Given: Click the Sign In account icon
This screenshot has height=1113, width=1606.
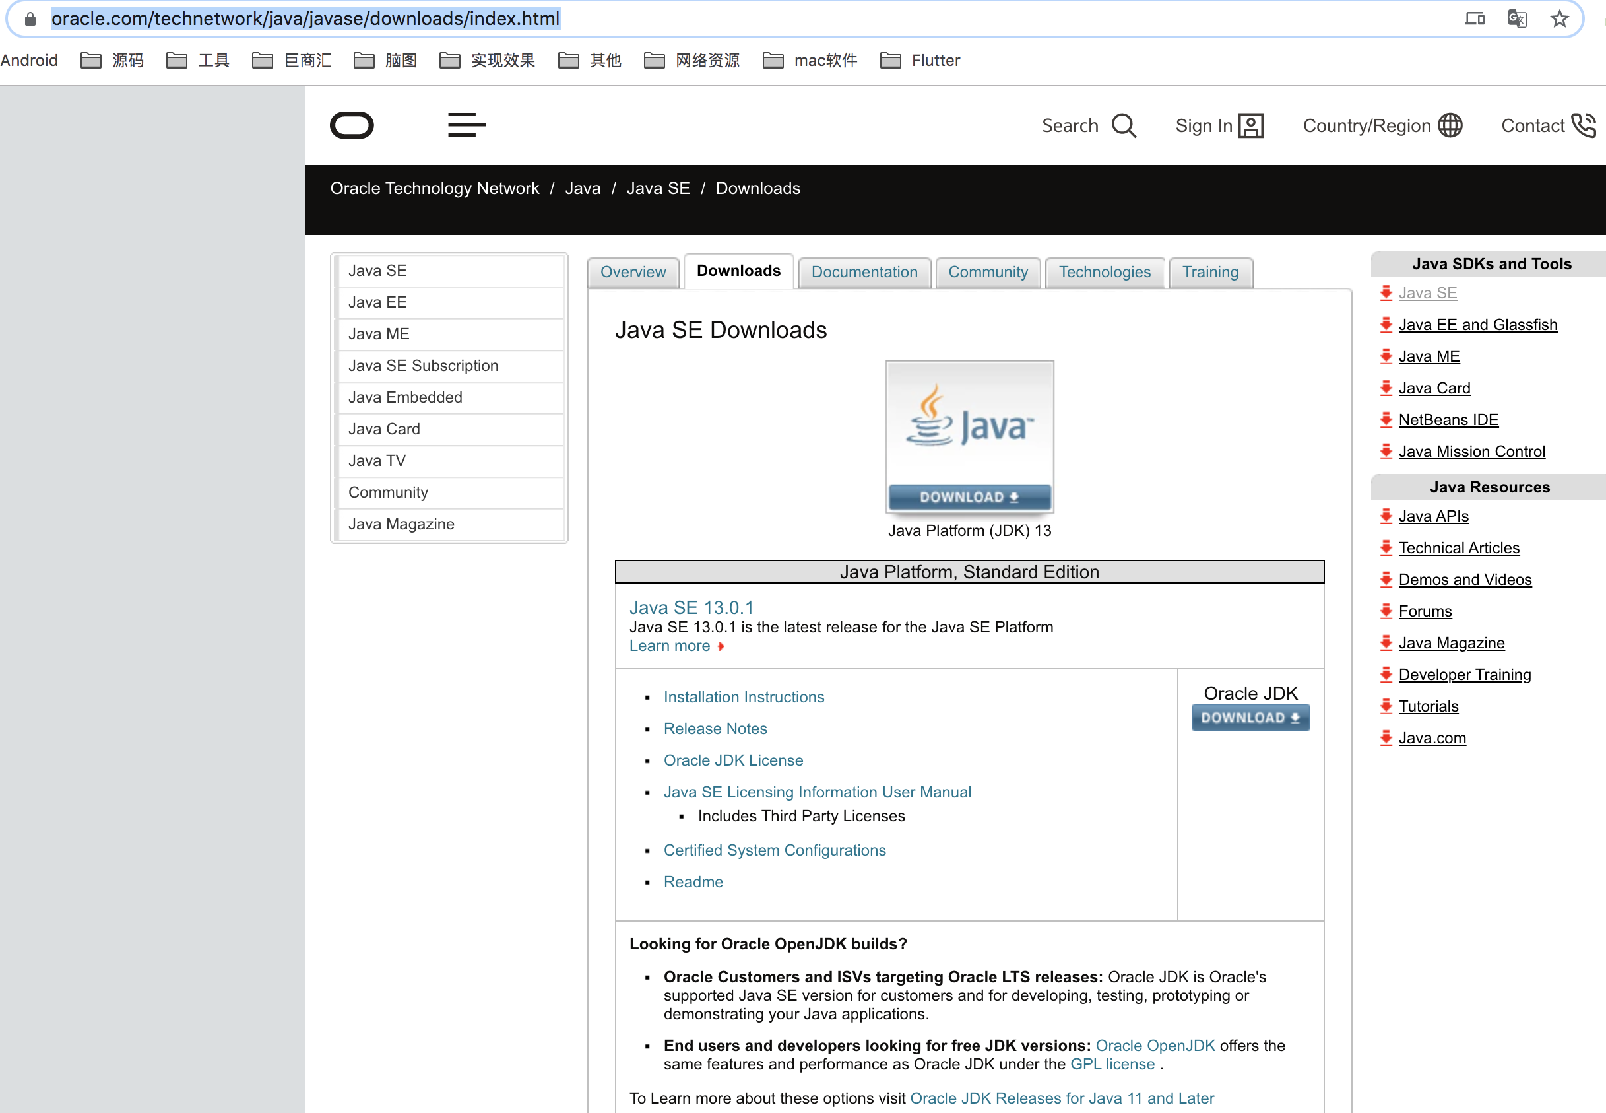Looking at the screenshot, I should tap(1250, 125).
